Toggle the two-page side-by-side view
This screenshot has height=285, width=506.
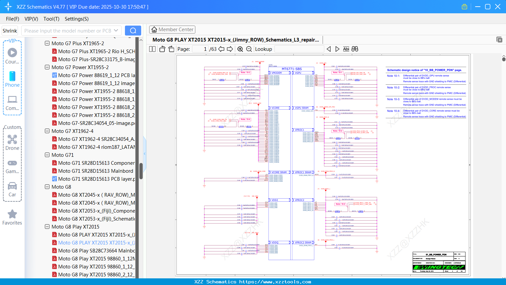point(152,49)
